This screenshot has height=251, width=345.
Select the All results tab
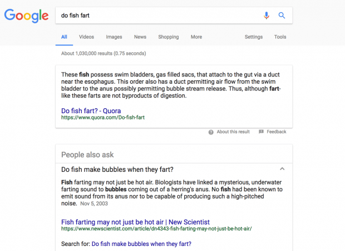coord(64,37)
